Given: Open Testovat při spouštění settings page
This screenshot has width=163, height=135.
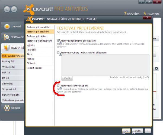Looking at the screenshot, I should point(40,27).
